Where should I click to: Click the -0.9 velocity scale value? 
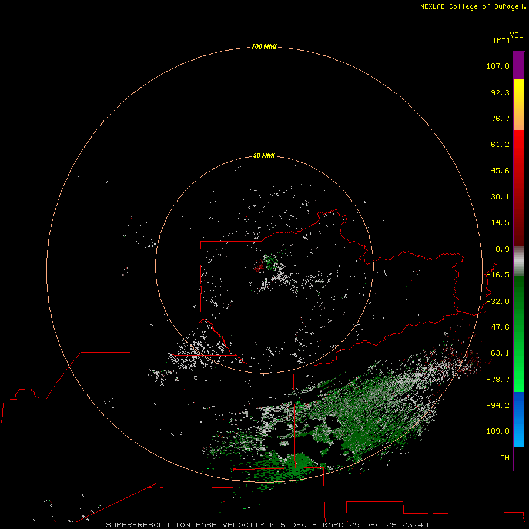[x=500, y=249]
